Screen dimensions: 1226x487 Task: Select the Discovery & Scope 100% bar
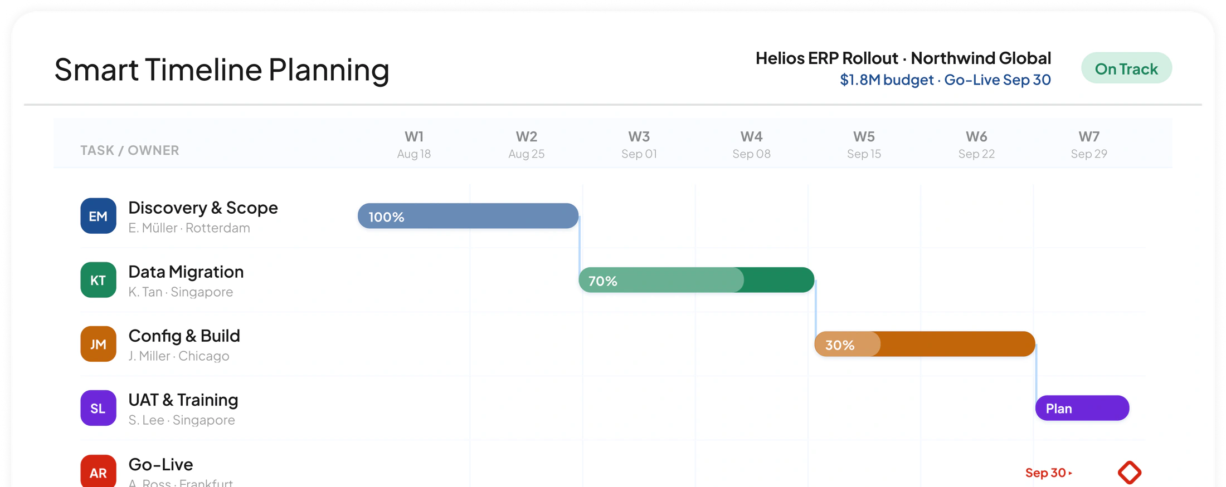coord(468,216)
